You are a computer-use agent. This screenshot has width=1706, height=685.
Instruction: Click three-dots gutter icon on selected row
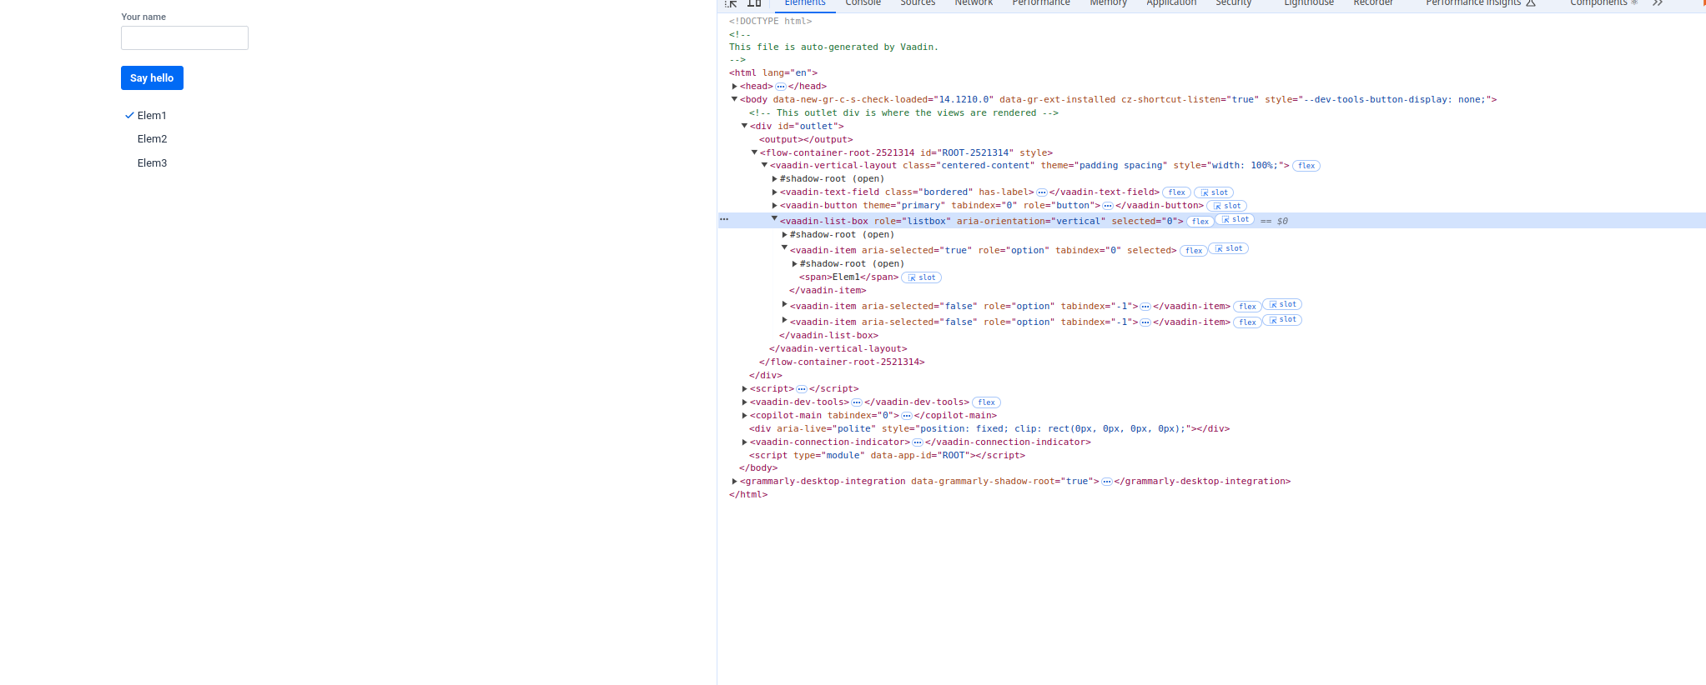point(724,220)
